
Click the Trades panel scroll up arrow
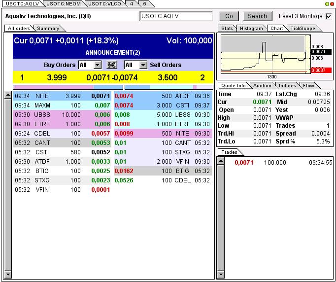tap(221, 161)
